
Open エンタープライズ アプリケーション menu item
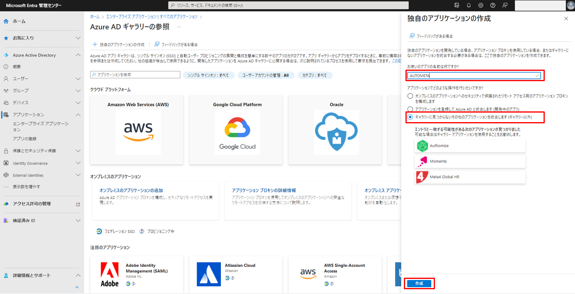41,127
